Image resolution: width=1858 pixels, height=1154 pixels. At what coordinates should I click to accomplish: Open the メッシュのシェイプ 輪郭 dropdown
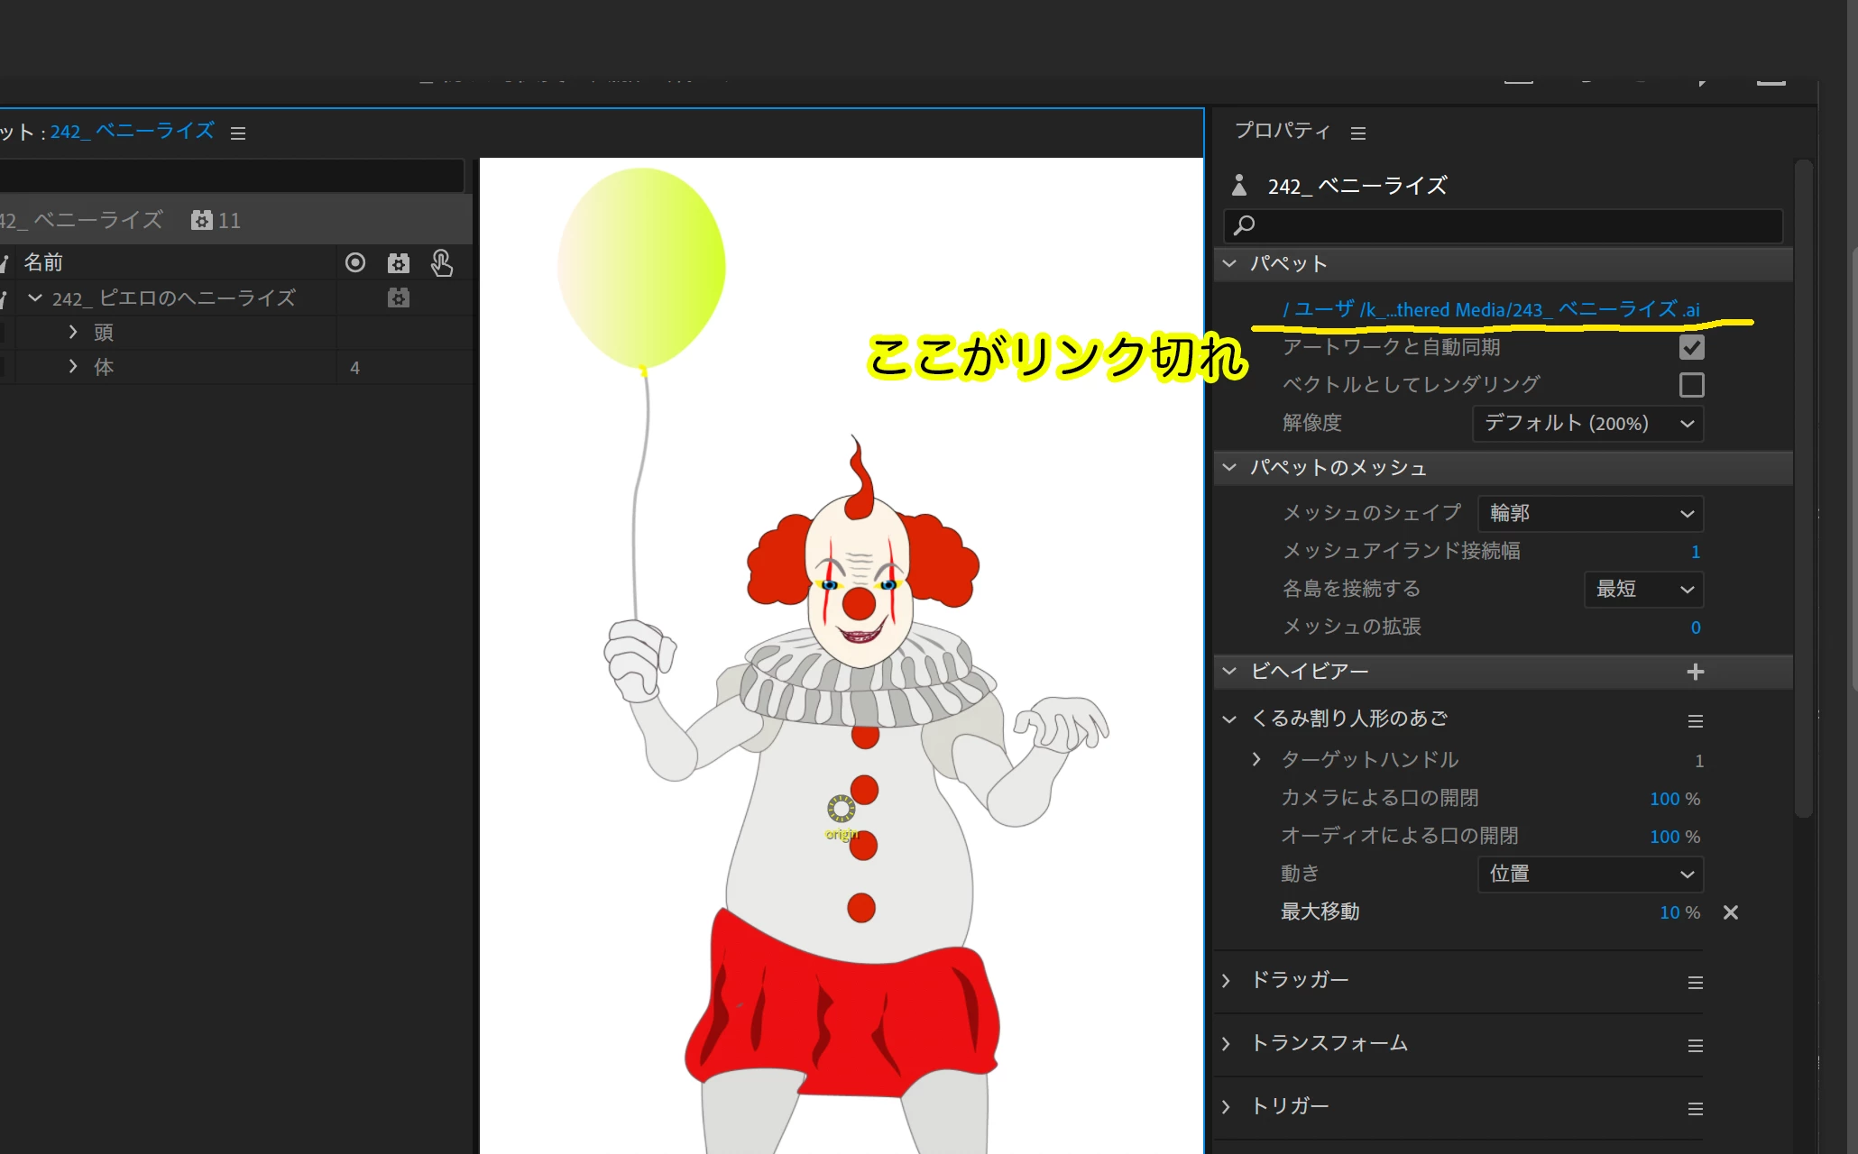coord(1590,514)
